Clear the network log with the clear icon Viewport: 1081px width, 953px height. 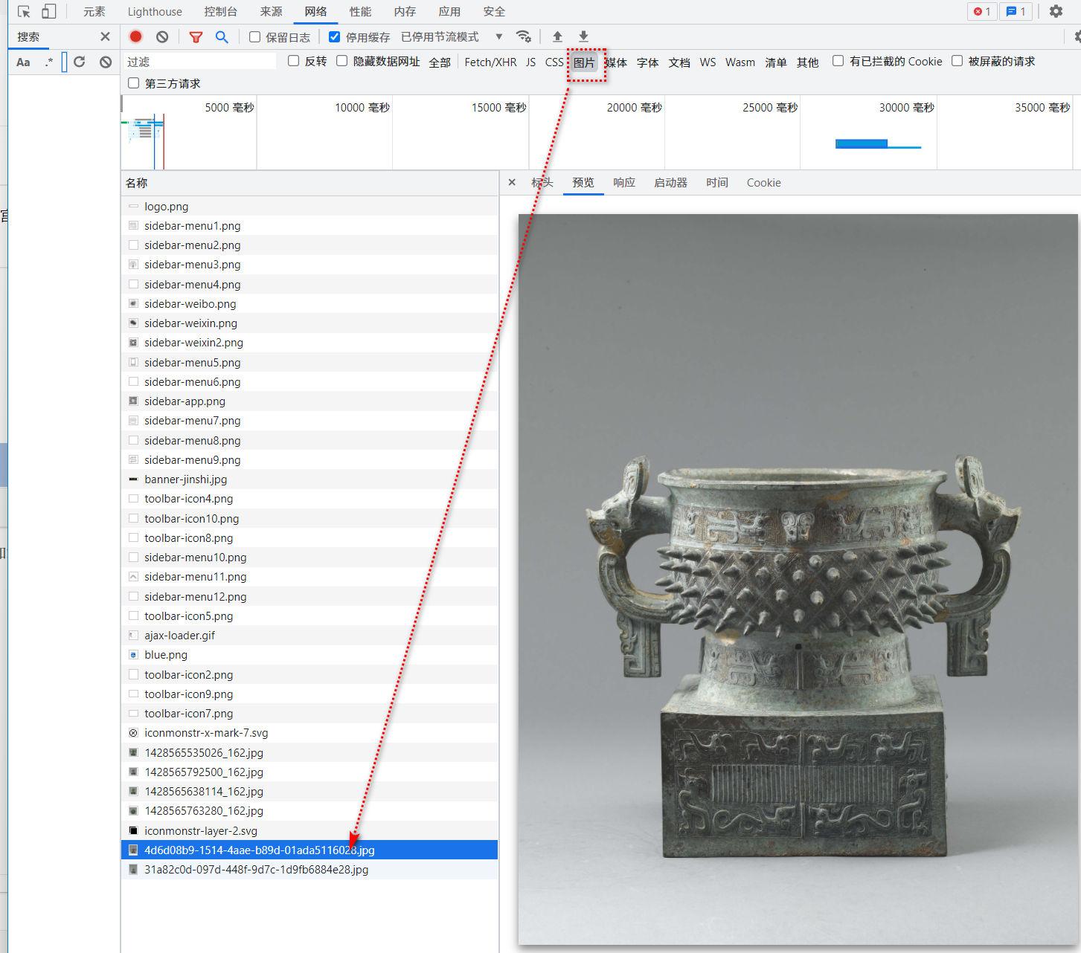click(162, 36)
